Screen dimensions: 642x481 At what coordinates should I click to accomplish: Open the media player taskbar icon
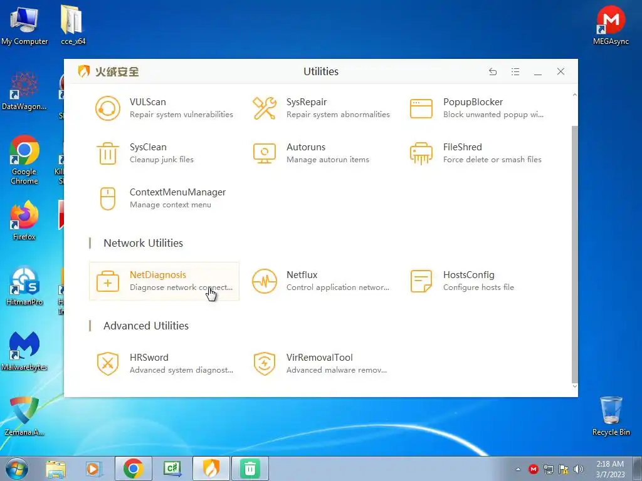94,468
